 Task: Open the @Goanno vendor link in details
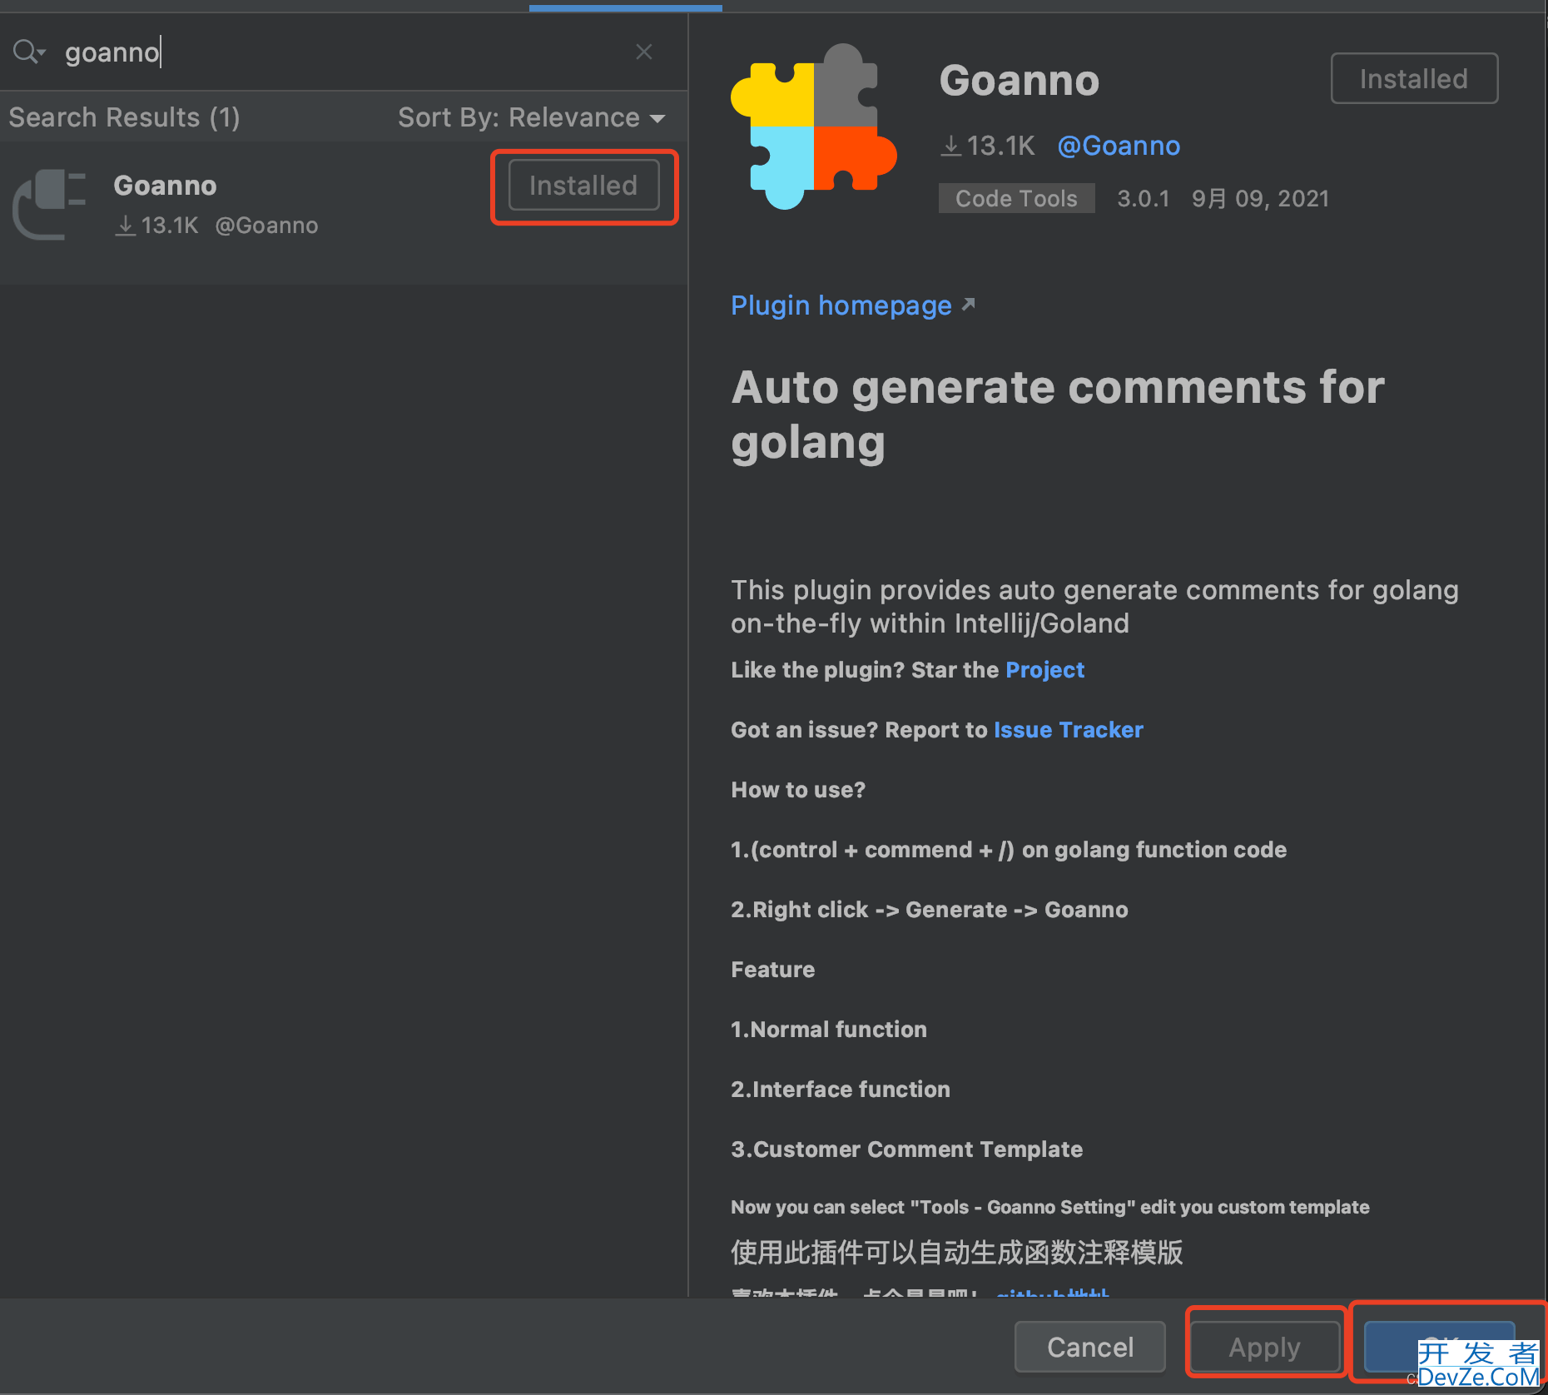point(1119,146)
